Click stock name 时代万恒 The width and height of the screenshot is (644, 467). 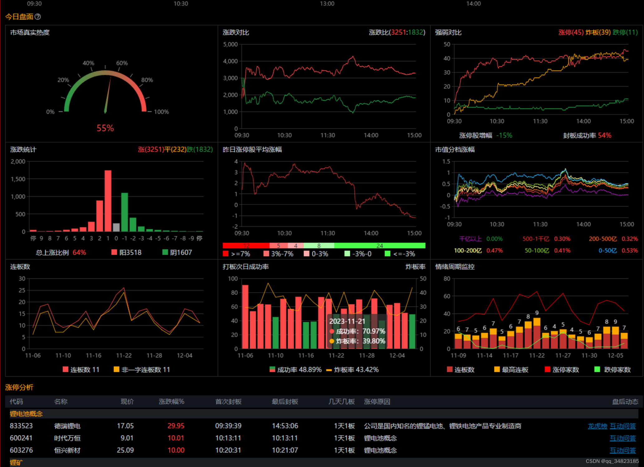[x=67, y=438]
